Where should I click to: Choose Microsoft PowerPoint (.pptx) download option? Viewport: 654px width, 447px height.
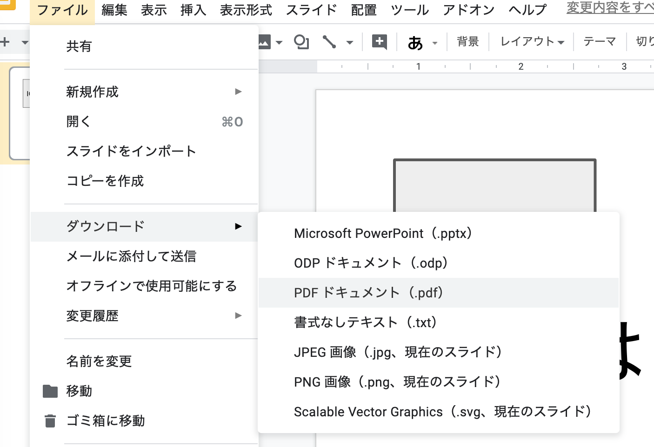[383, 233]
